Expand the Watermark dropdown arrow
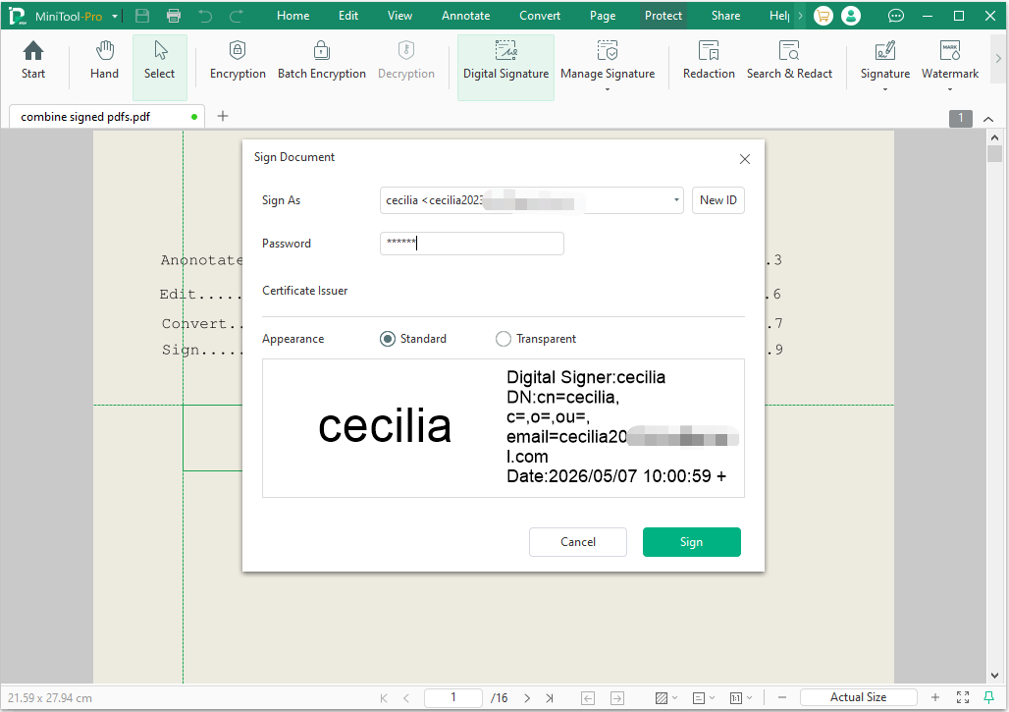1009x712 pixels. (x=950, y=89)
